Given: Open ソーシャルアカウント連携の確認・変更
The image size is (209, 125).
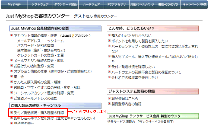Looking at the screenshot, I should [x=44, y=93].
